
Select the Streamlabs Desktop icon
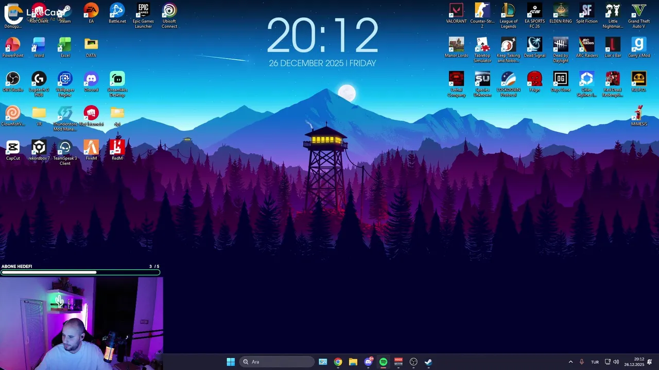[x=117, y=84]
